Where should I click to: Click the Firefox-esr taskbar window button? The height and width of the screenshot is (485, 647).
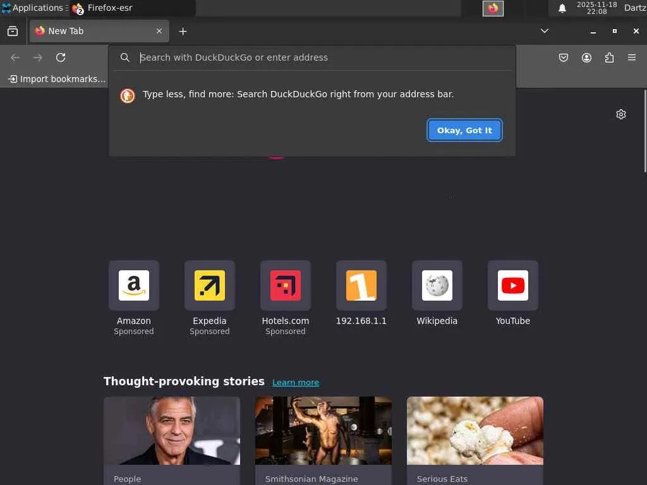(132, 8)
